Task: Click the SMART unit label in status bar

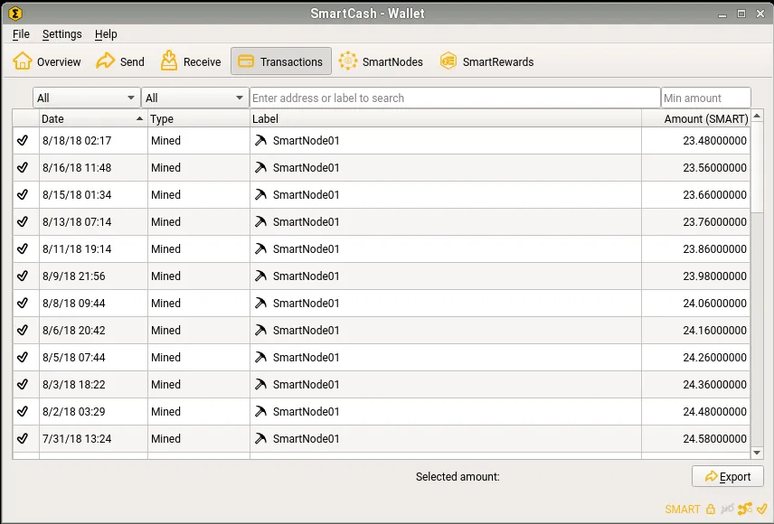Action: (682, 510)
